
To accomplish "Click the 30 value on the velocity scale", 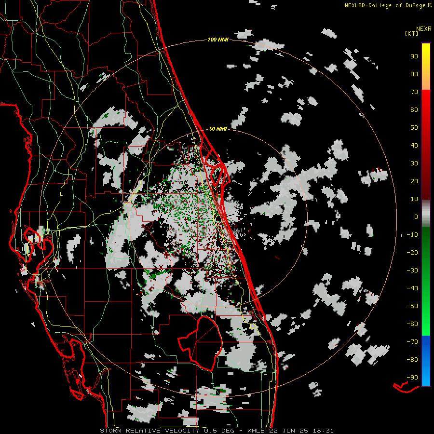I will [414, 163].
